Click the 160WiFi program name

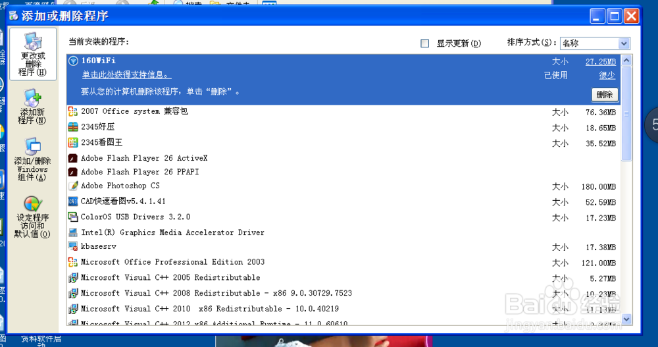coord(98,61)
